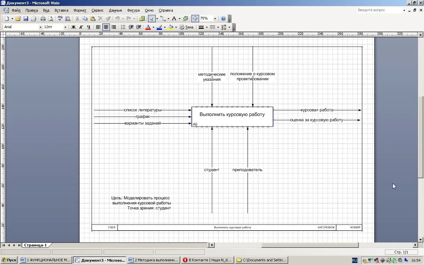Select the Страница-1 page tab

pyautogui.click(x=35, y=245)
